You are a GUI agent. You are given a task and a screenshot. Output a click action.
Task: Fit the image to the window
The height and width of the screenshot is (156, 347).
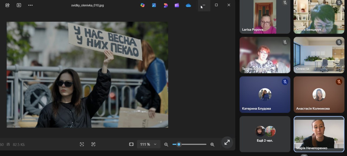(131, 144)
